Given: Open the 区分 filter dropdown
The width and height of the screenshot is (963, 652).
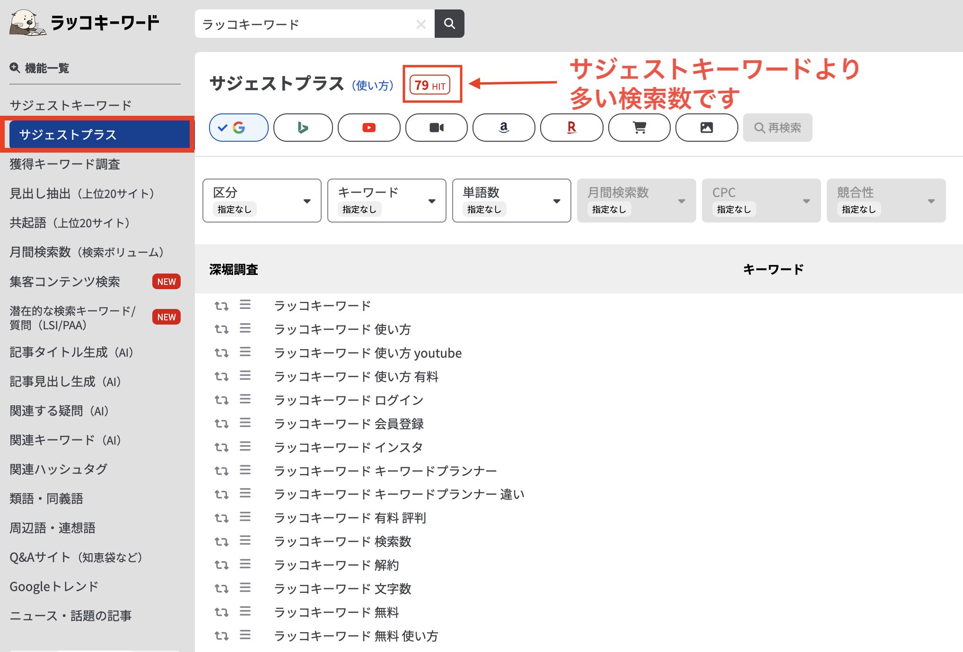Looking at the screenshot, I should (262, 200).
